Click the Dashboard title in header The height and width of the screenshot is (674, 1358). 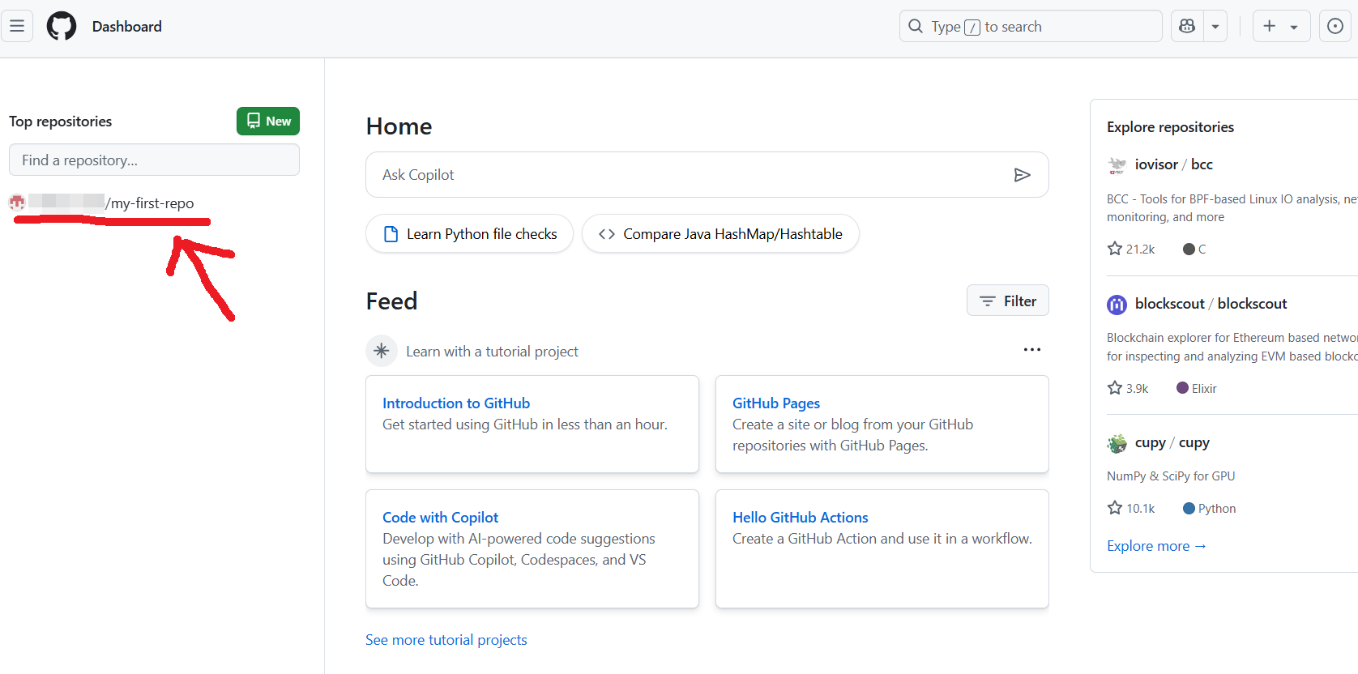pyautogui.click(x=127, y=26)
